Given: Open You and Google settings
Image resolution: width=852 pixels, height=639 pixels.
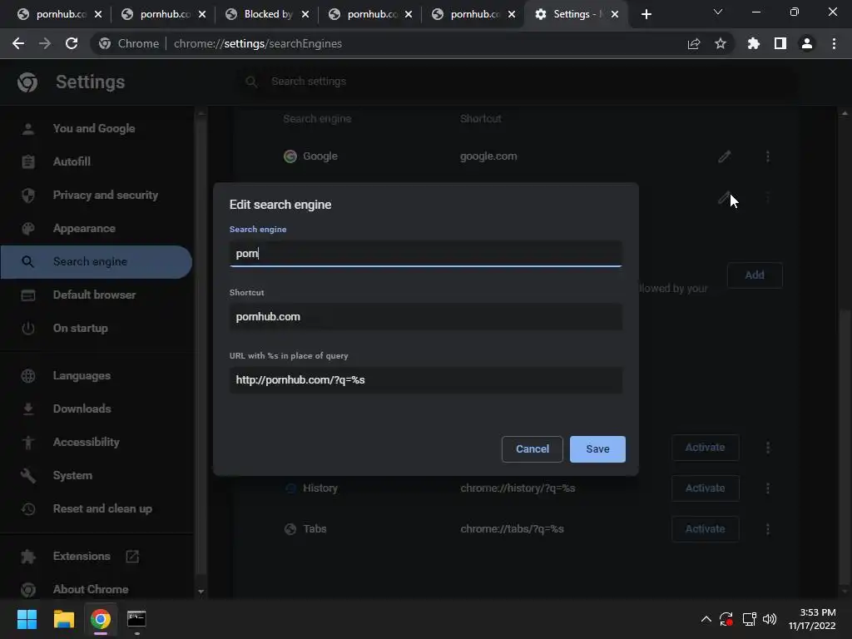Looking at the screenshot, I should click(96, 128).
